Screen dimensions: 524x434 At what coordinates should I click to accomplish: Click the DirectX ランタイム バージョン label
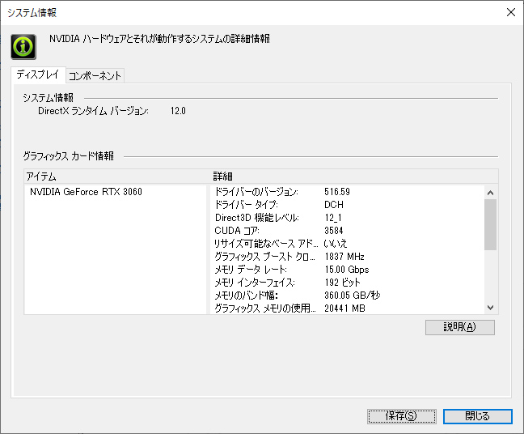[x=93, y=111]
